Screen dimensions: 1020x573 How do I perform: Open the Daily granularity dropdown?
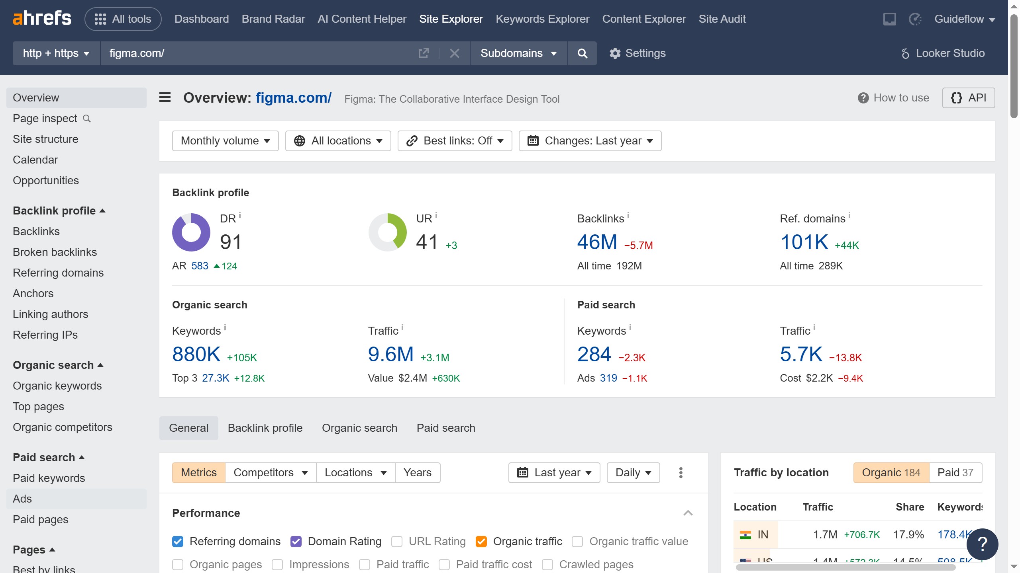632,472
